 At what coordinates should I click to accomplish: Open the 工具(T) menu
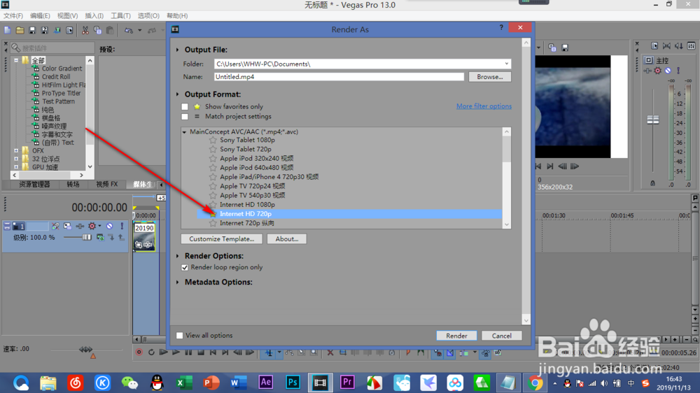point(120,15)
